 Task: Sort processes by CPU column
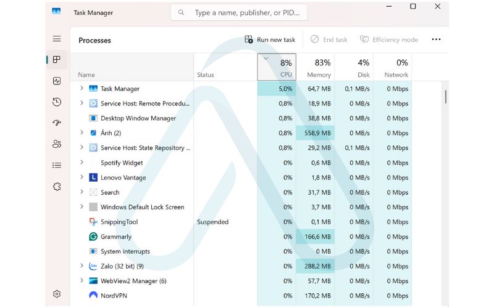click(x=277, y=67)
